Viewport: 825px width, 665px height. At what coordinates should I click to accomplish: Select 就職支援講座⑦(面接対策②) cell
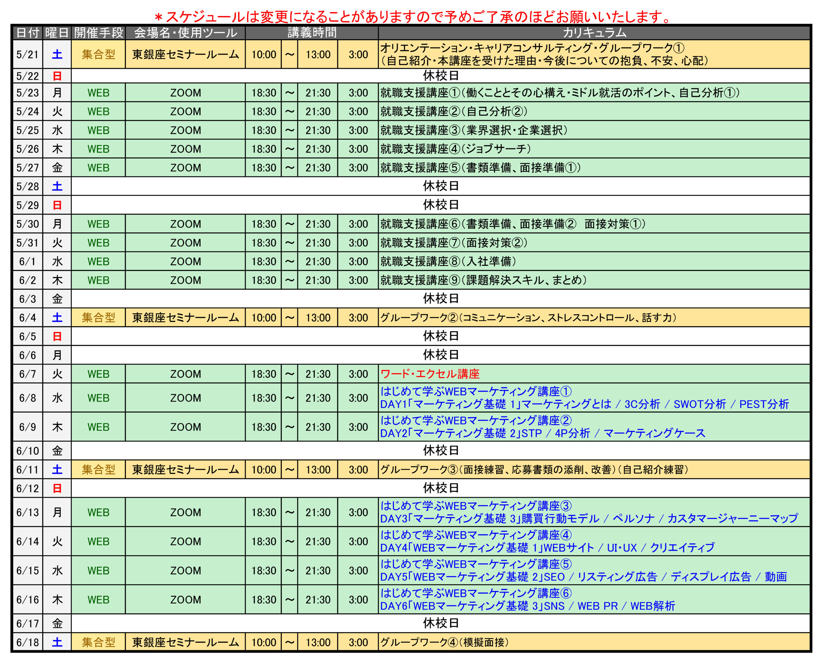click(x=594, y=242)
